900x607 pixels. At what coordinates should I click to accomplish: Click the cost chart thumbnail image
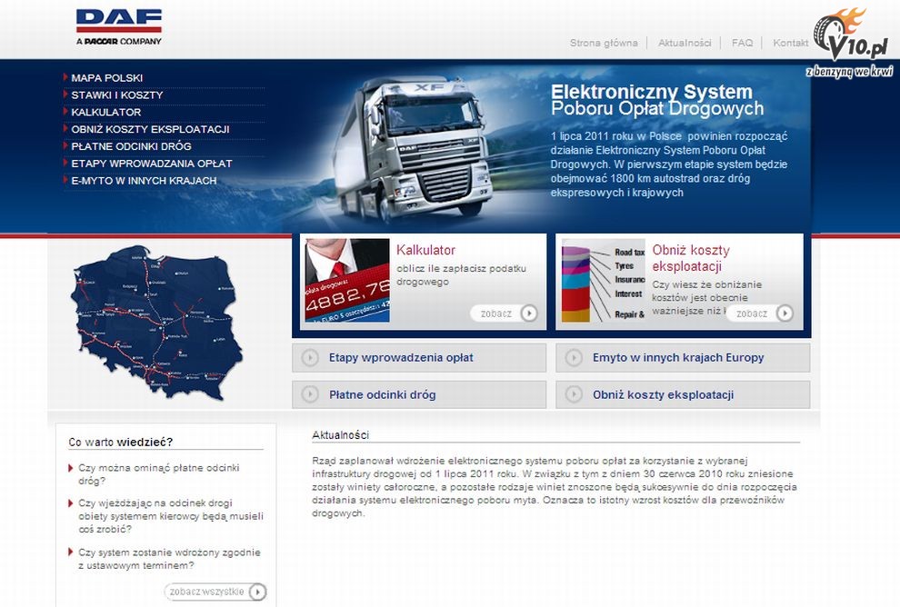604,280
